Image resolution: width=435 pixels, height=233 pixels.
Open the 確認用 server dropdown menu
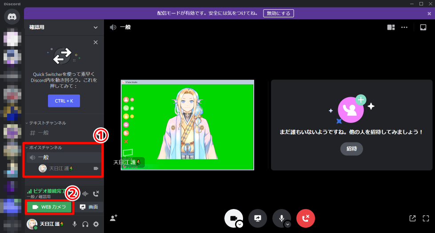[96, 28]
